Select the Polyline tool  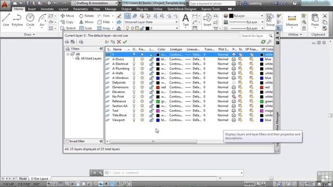pos(17,20)
